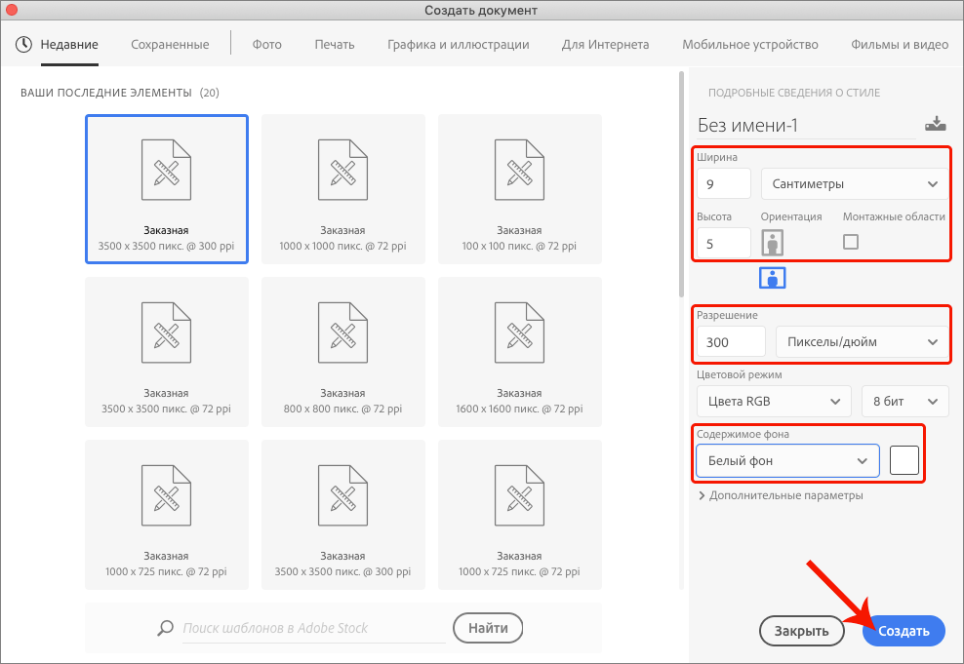Click the white background color swatch
964x664 pixels.
click(904, 460)
